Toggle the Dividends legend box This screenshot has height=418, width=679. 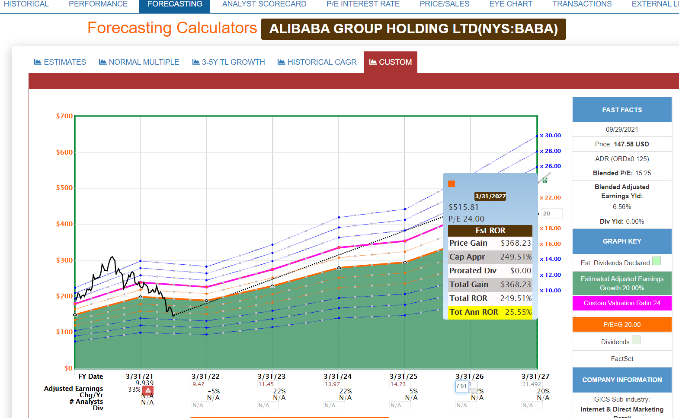636,340
